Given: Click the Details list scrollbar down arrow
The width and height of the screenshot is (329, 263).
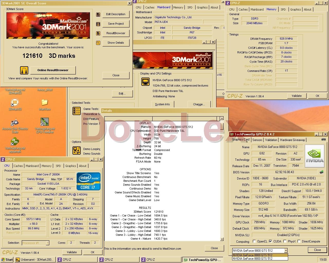Looking at the screenshot, I should [x=222, y=239].
